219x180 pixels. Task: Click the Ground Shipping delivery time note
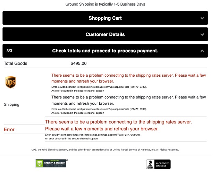[105, 5]
